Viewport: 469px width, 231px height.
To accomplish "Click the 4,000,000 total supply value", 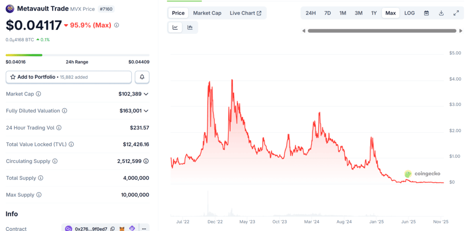I will (136, 178).
